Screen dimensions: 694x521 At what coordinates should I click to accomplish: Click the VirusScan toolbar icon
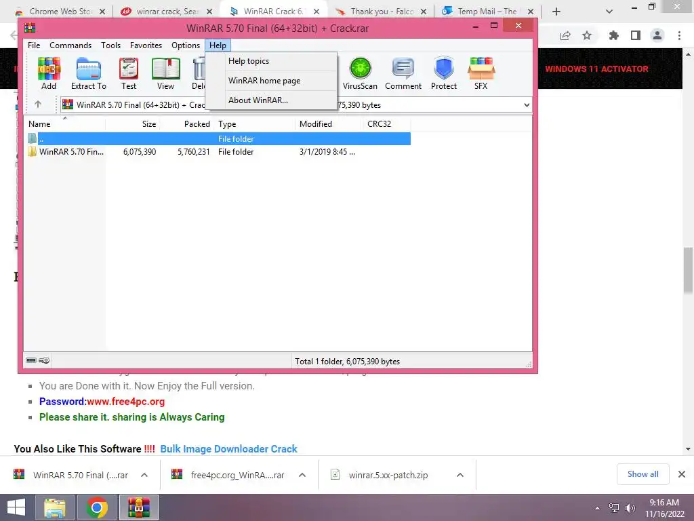point(360,73)
